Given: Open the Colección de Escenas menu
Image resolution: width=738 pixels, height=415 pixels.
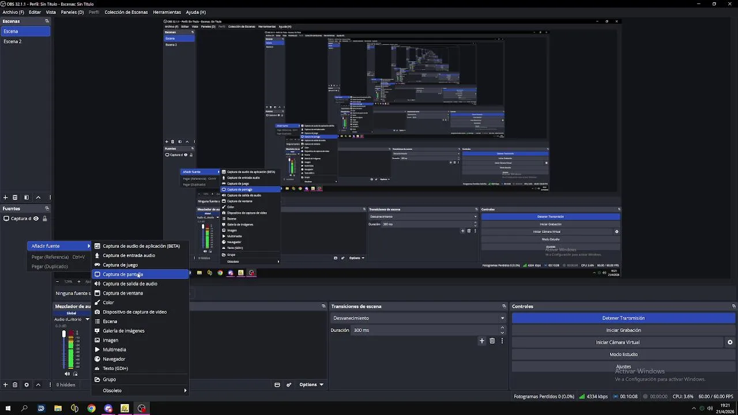Looking at the screenshot, I should point(126,12).
